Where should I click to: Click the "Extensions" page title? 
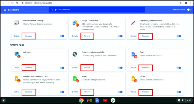point(14,10)
